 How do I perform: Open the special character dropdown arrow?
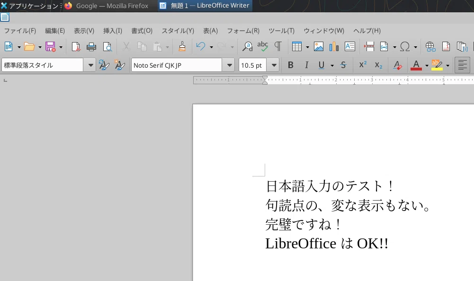click(415, 47)
